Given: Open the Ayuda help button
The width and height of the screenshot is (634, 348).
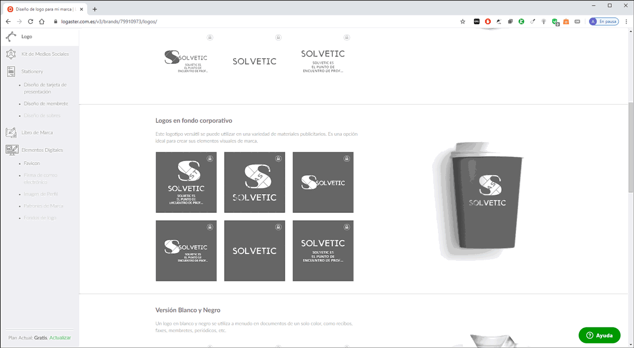Looking at the screenshot, I should coord(600,335).
